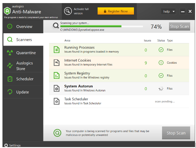Click the Running Processes document icon
Viewport: 196px width, 148px height.
56,50
